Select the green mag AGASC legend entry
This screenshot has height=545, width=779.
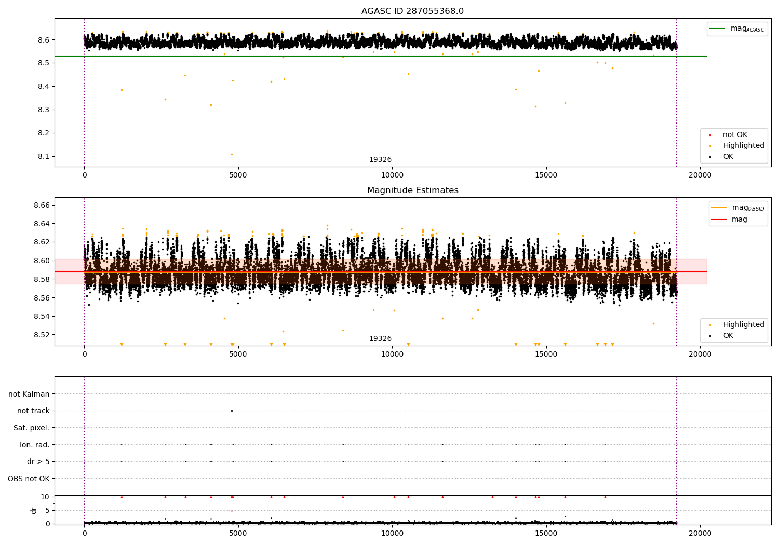point(737,29)
